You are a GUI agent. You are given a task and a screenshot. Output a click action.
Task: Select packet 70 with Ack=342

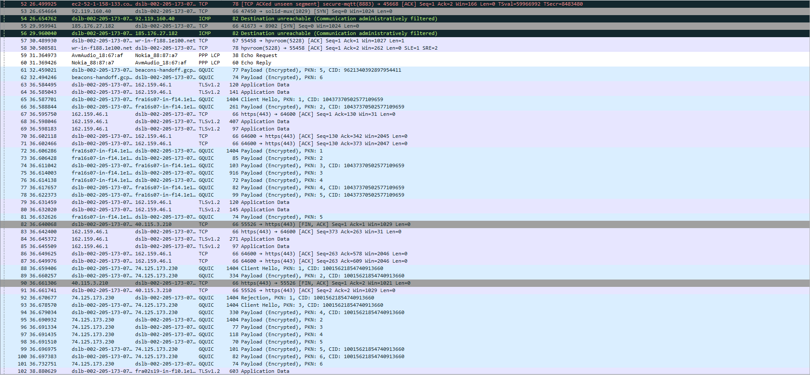point(405,136)
